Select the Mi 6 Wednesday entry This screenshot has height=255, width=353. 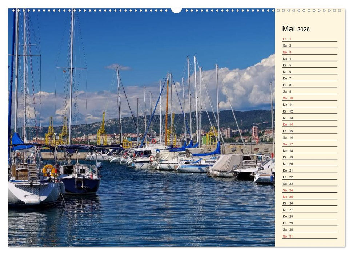point(309,72)
